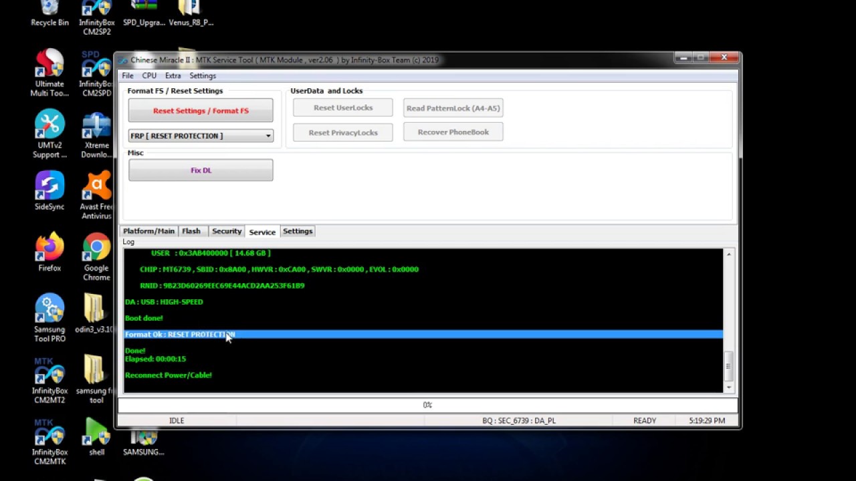This screenshot has width=856, height=481.
Task: Open samsung frp tool folder
Action: coord(94,380)
